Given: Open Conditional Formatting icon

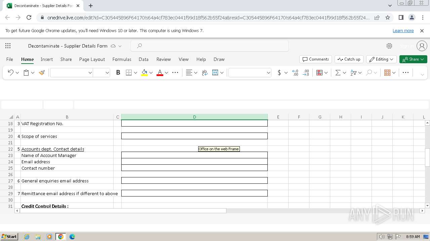Looking at the screenshot, I should [319, 73].
